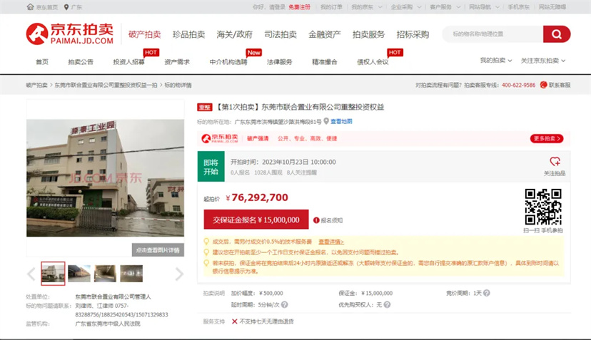Open the 客户服务 dropdown

[x=445, y=7]
